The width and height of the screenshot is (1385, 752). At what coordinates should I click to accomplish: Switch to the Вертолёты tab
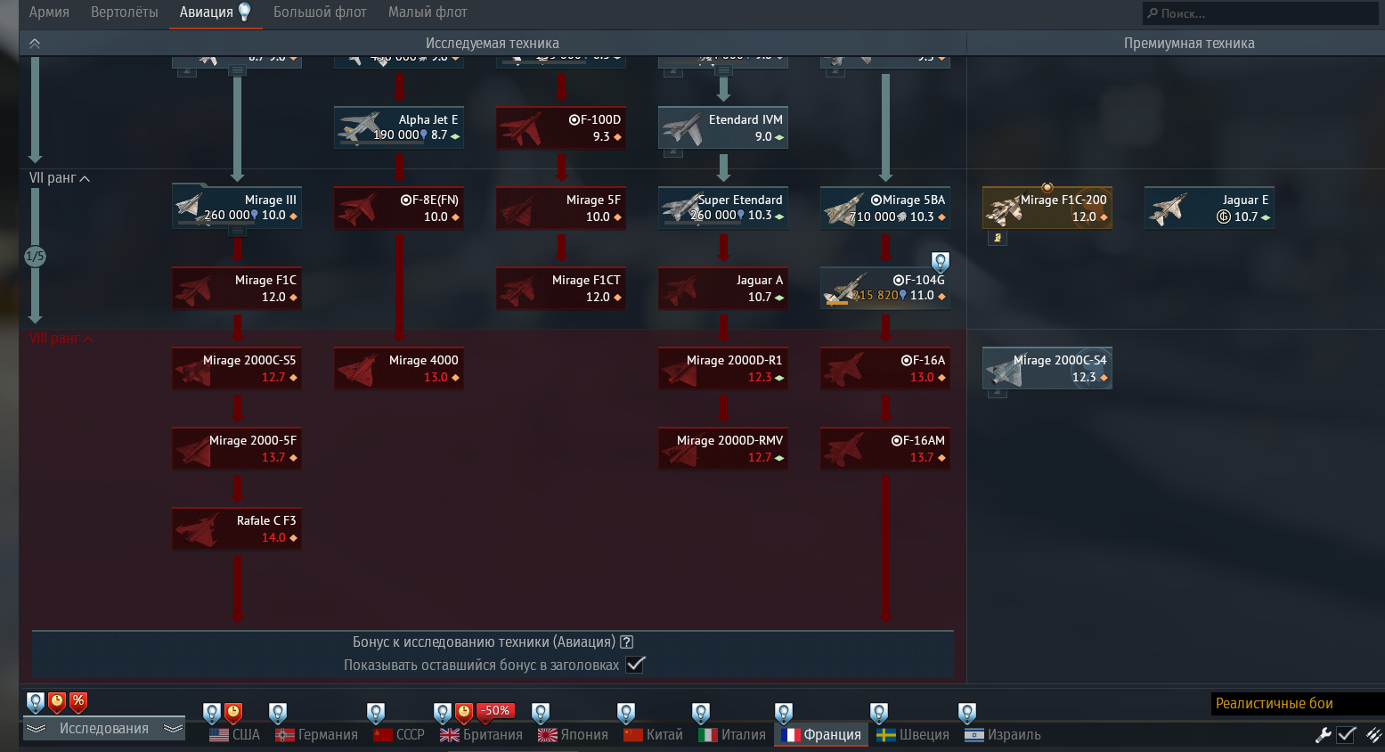(x=125, y=12)
